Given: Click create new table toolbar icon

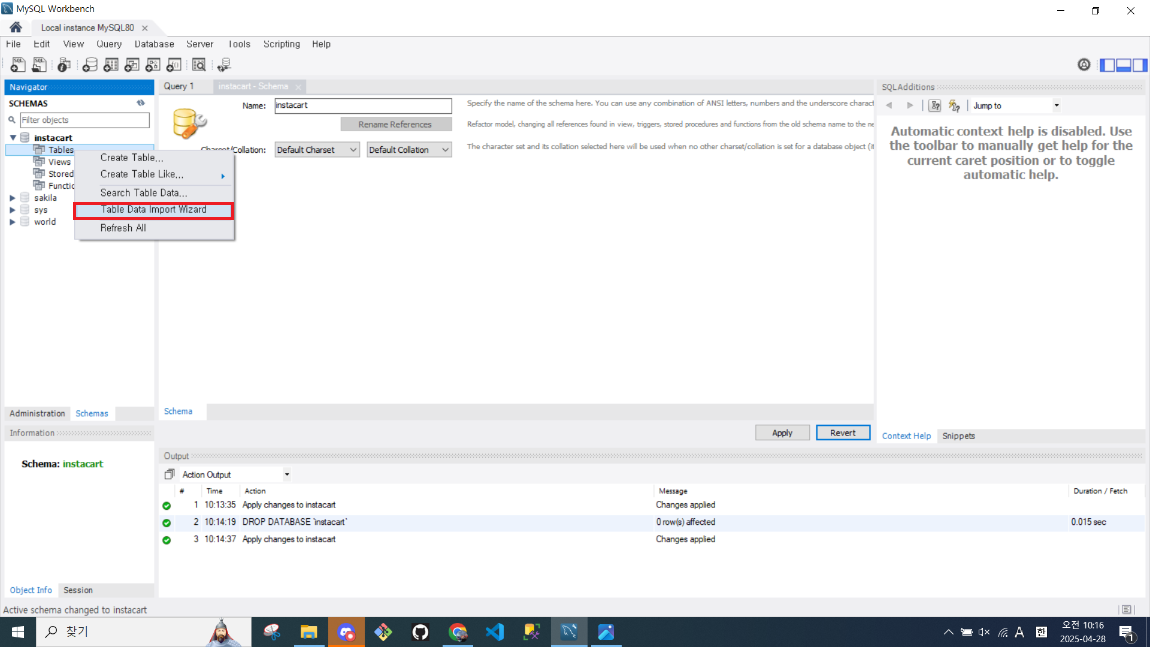Looking at the screenshot, I should pyautogui.click(x=111, y=65).
